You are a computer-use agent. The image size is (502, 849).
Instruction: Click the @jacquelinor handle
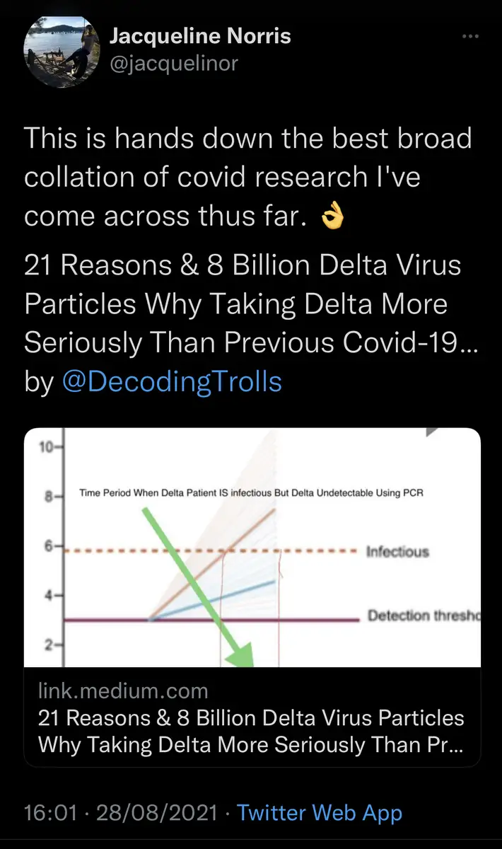pos(175,64)
